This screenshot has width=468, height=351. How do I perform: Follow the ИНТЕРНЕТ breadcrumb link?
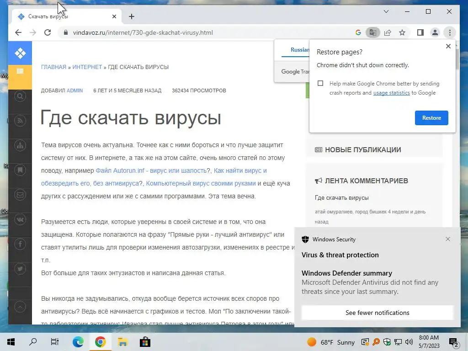(87, 67)
